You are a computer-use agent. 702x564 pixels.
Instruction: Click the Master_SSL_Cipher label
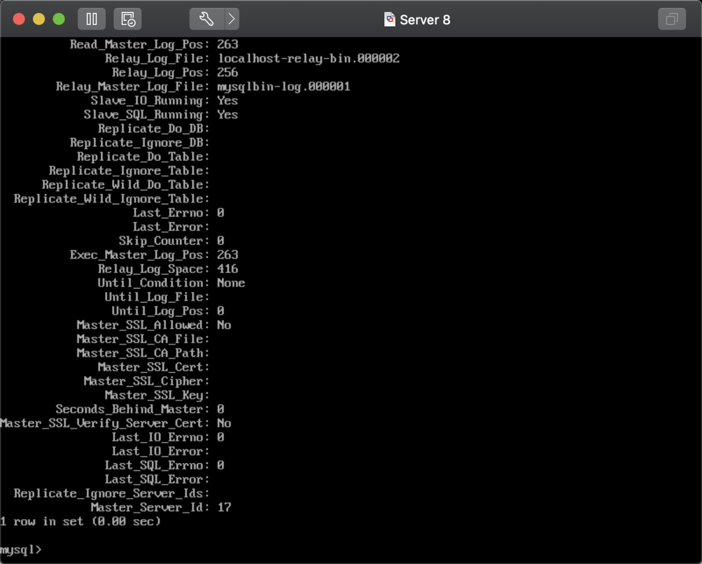(x=146, y=381)
